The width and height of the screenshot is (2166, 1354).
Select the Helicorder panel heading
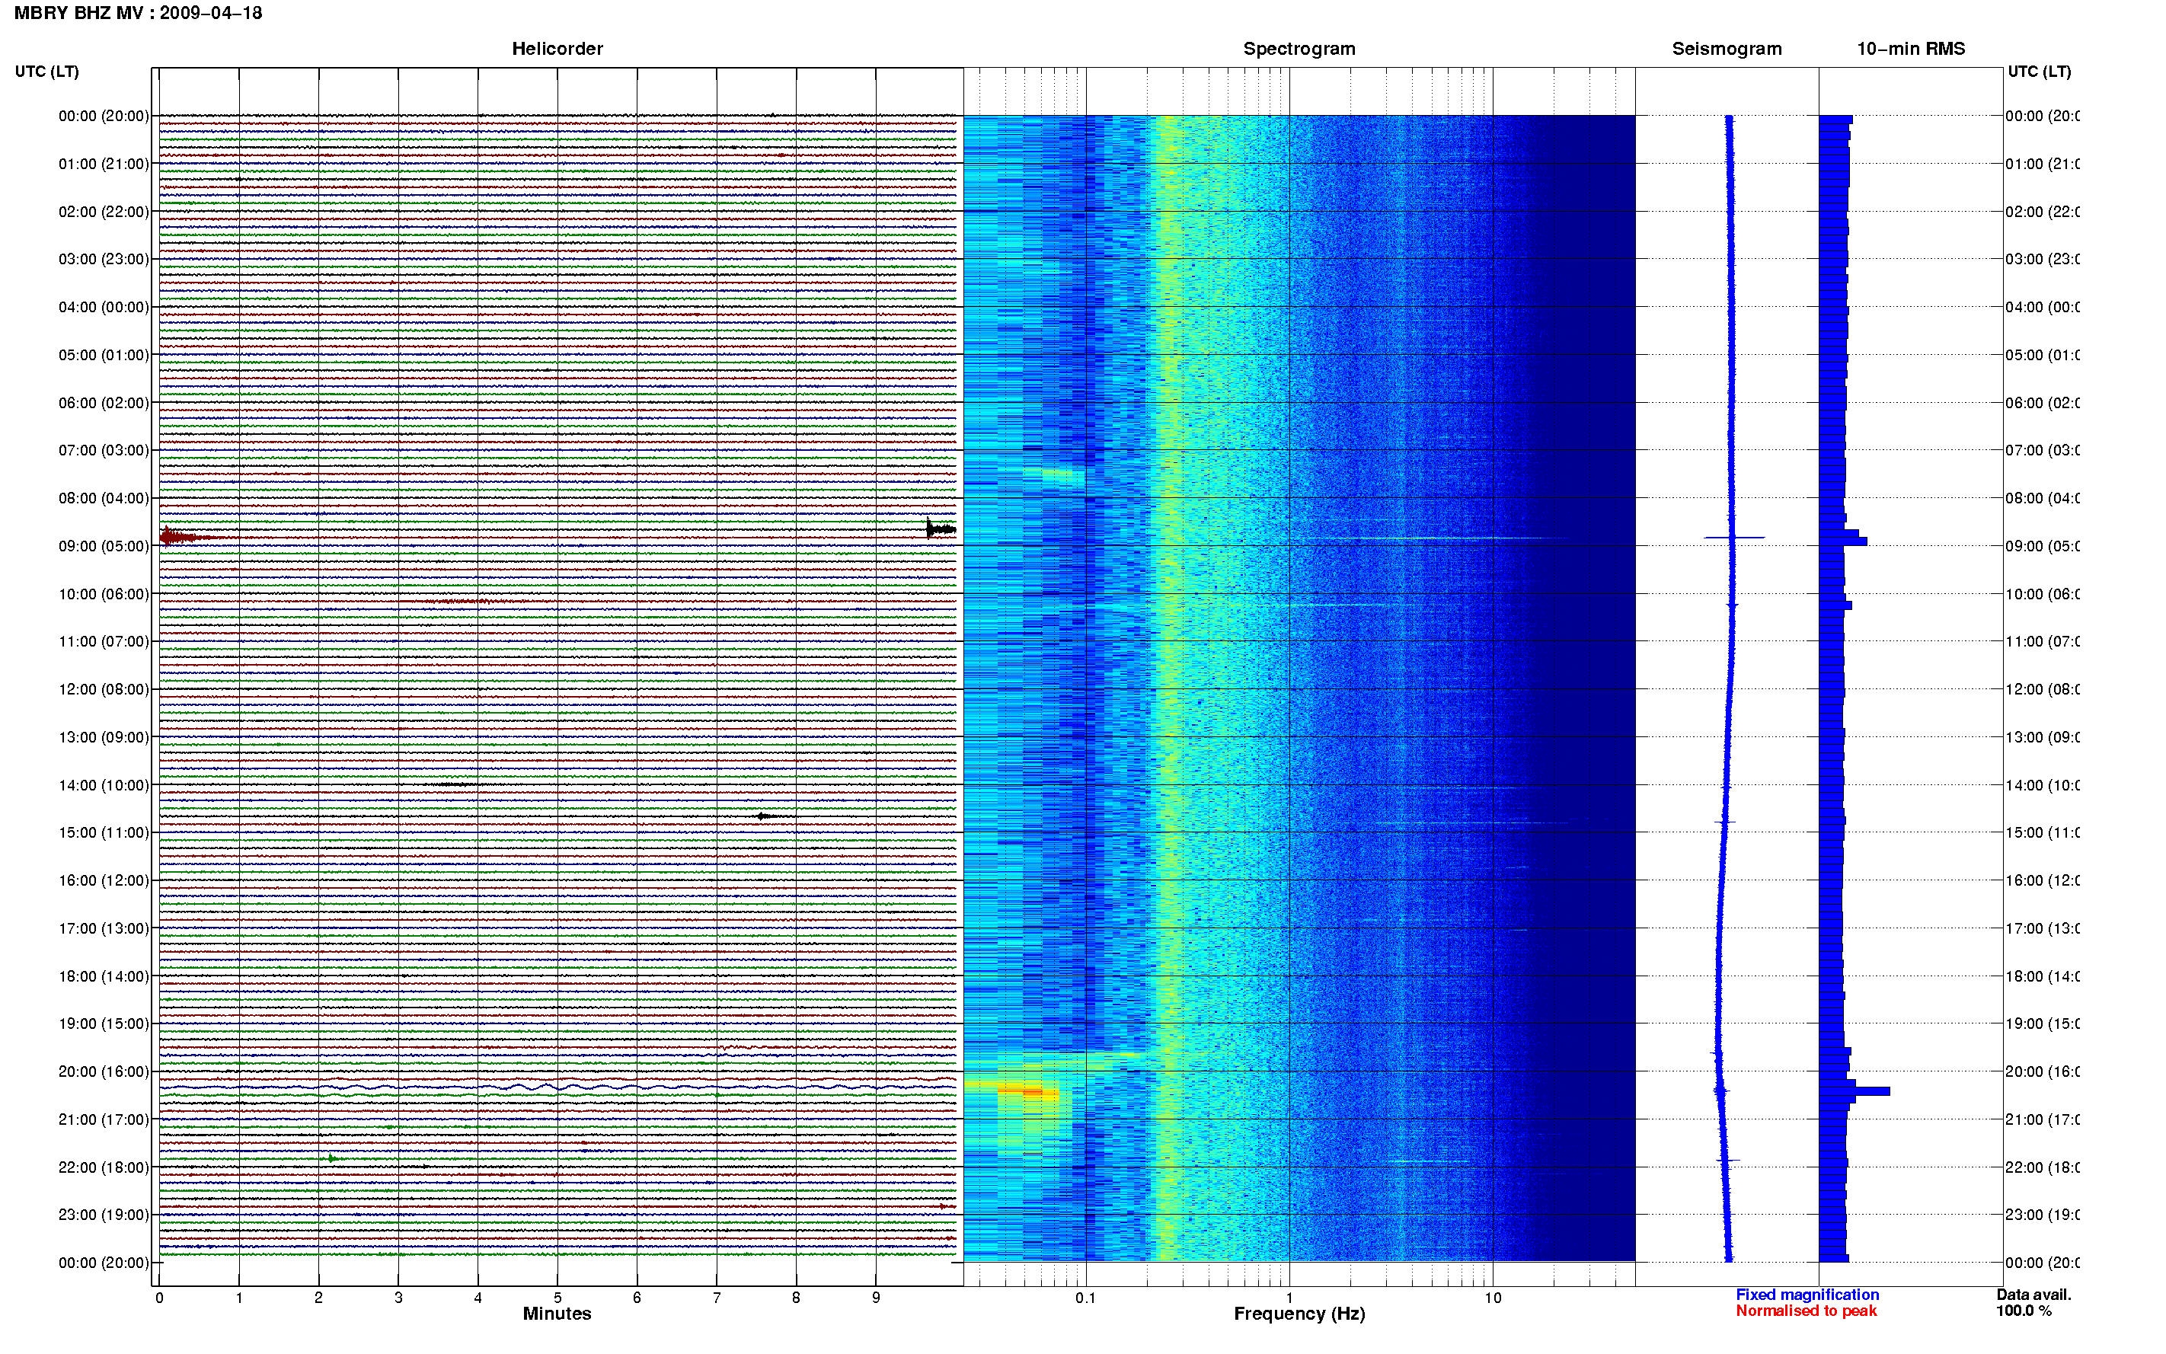pyautogui.click(x=557, y=49)
